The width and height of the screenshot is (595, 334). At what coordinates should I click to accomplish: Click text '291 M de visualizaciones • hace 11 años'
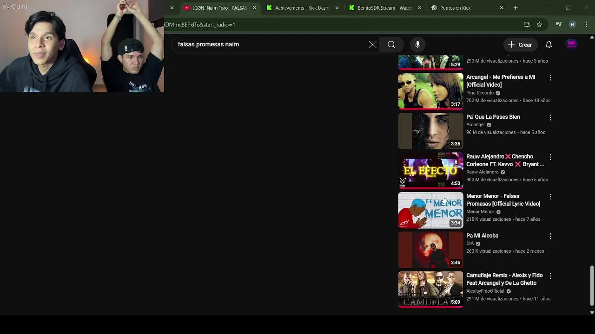508,299
